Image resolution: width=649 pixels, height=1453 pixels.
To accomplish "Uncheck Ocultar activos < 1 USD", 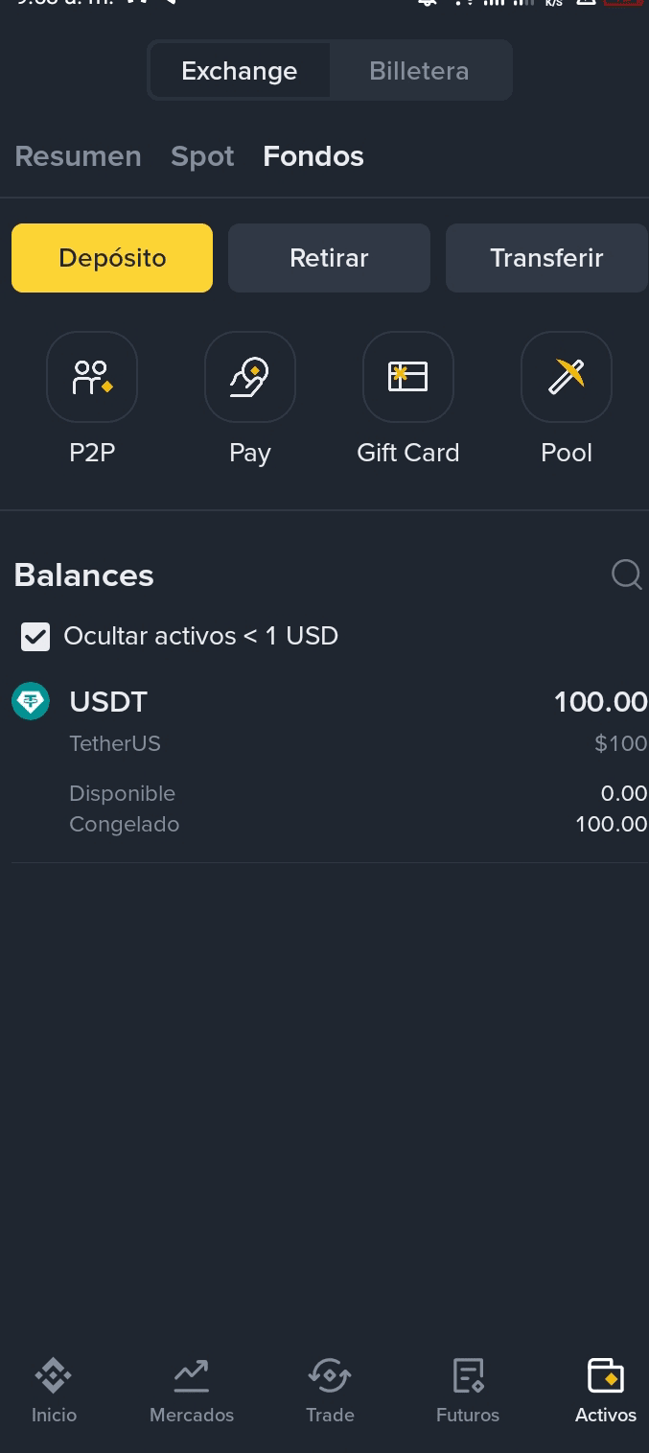I will 35,636.
